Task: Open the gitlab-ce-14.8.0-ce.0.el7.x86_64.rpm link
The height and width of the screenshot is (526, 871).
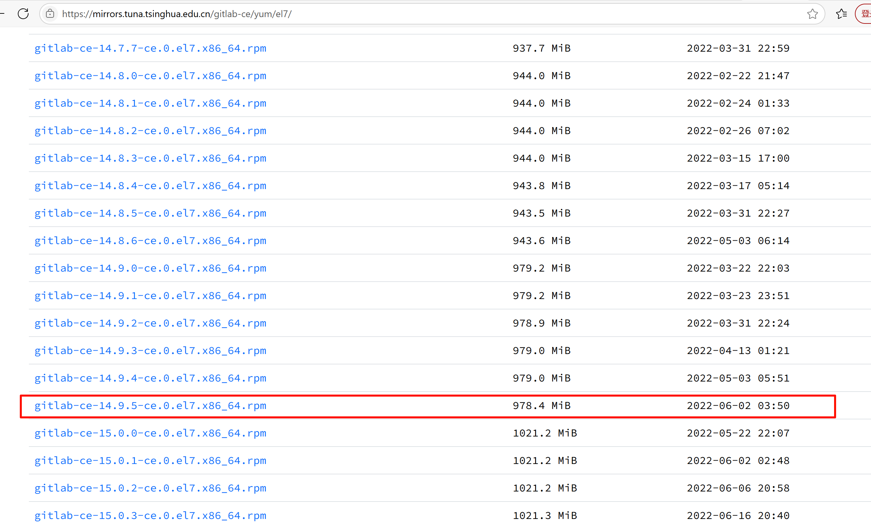Action: point(150,76)
